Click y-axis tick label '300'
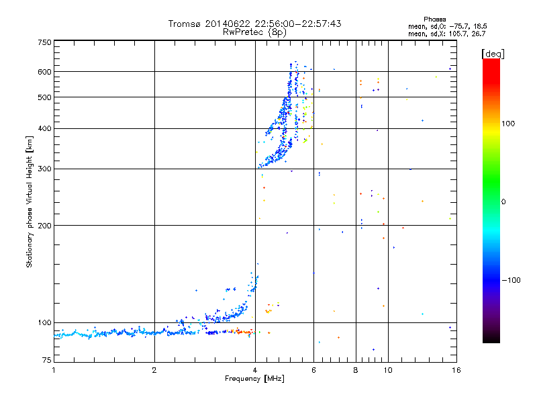Screen dimensions: 537x403 coord(44,169)
